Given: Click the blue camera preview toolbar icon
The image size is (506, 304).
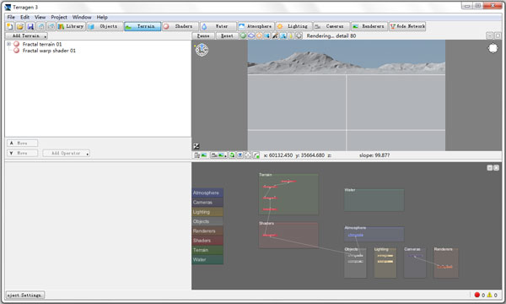Looking at the screenshot, I should 267,35.
